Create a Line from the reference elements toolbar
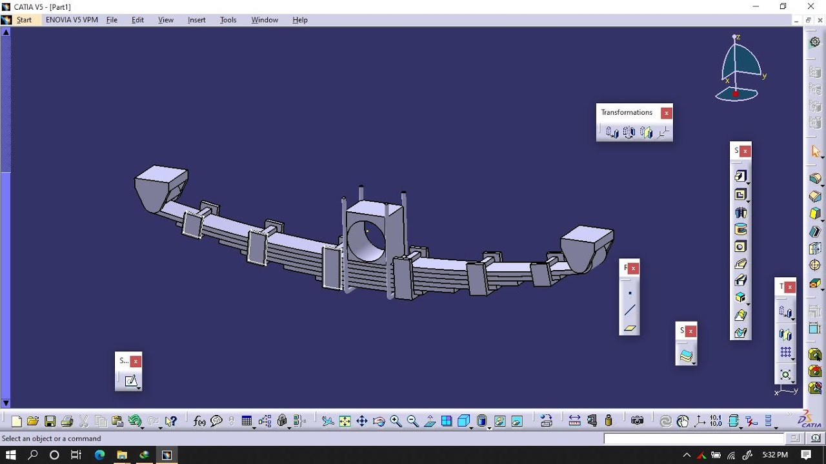Screen dimensions: 826x464 (630, 311)
